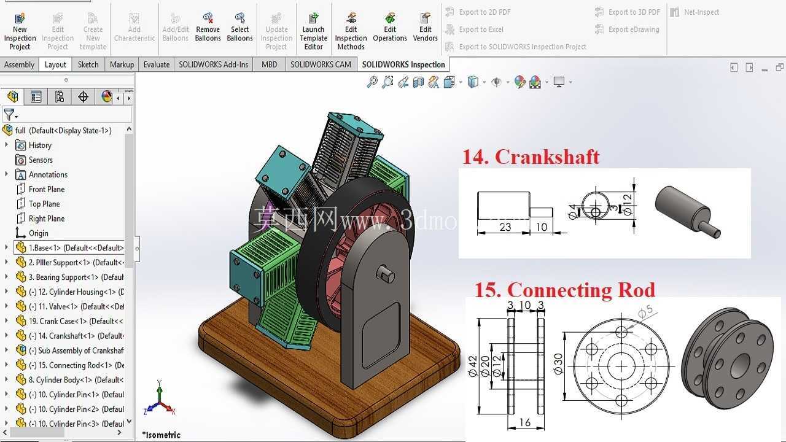Click the tree filter funnel icon
786x442 pixels.
(9, 115)
